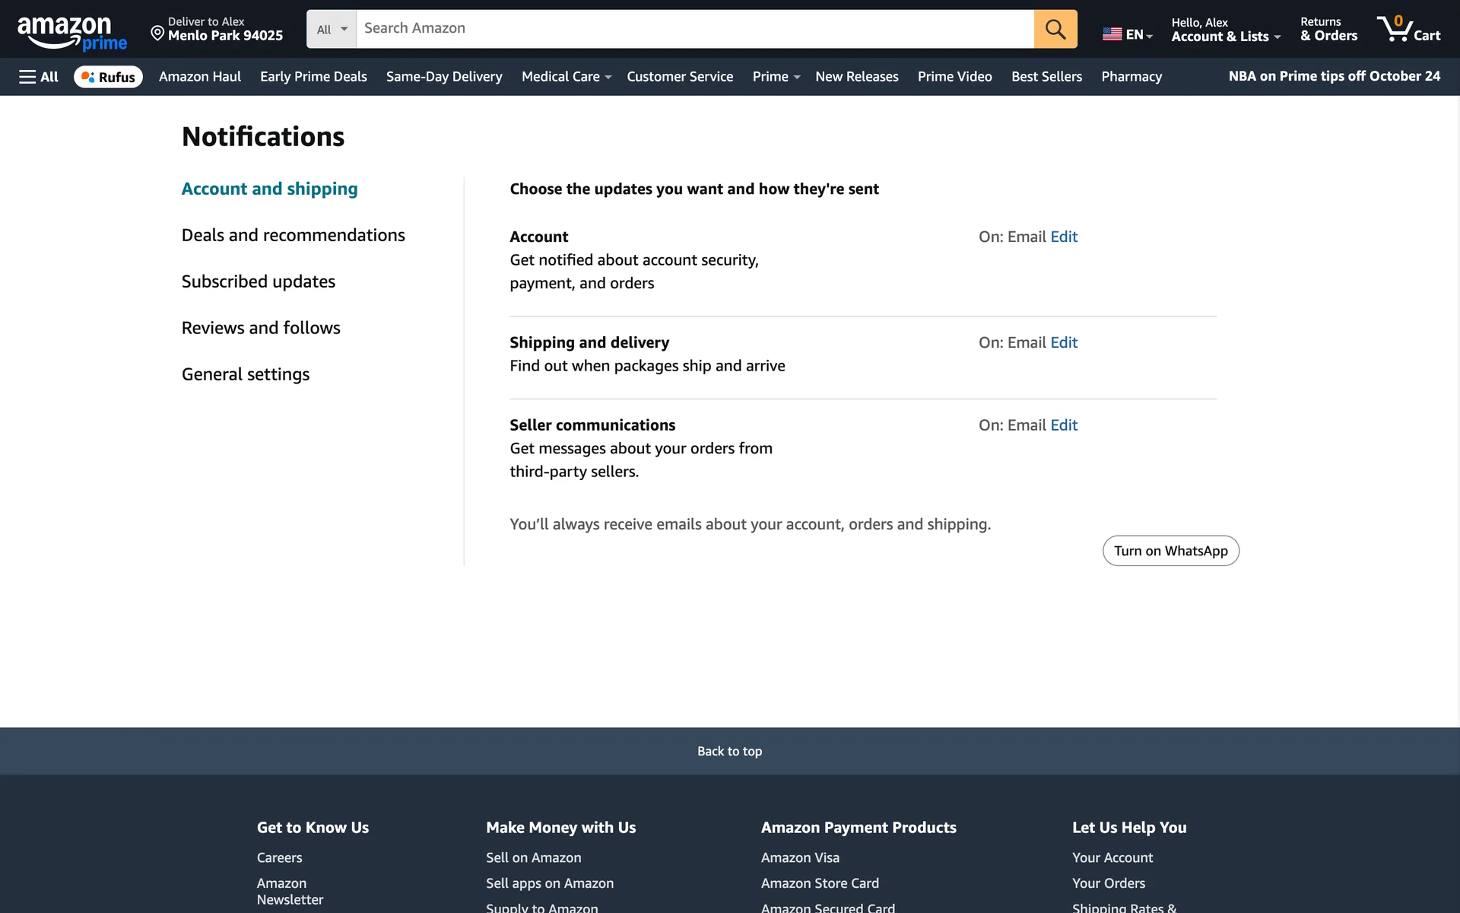
Task: Edit Seller communications notifications
Action: (x=1063, y=425)
